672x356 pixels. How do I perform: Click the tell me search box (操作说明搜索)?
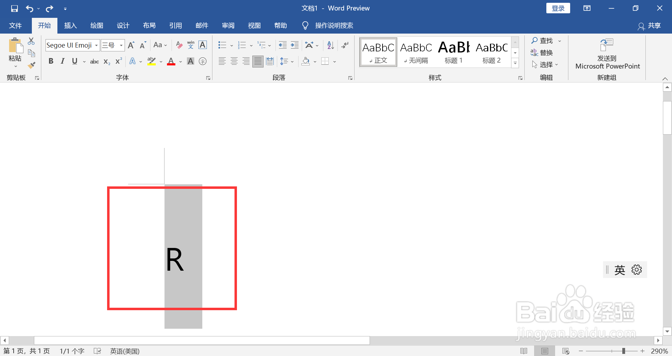pyautogui.click(x=334, y=26)
